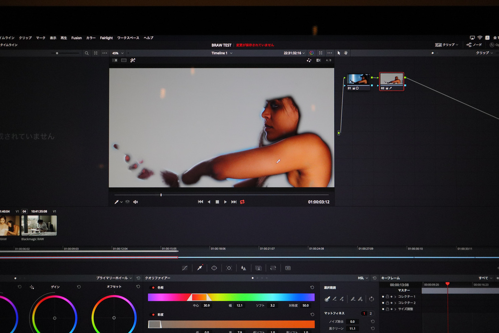
Task: Toggle loop playback
Action: point(242,202)
